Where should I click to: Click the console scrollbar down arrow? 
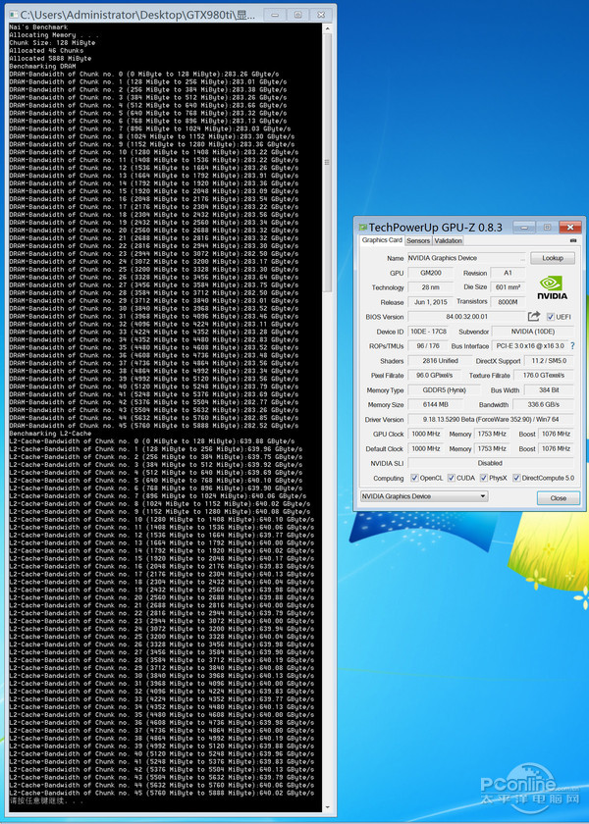click(327, 807)
